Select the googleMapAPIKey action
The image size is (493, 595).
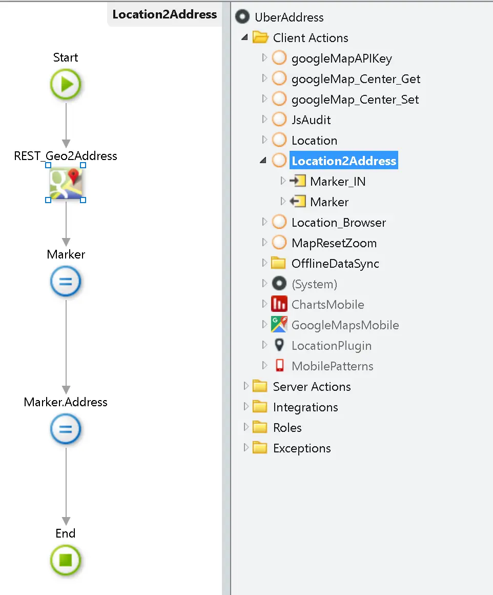pyautogui.click(x=341, y=58)
